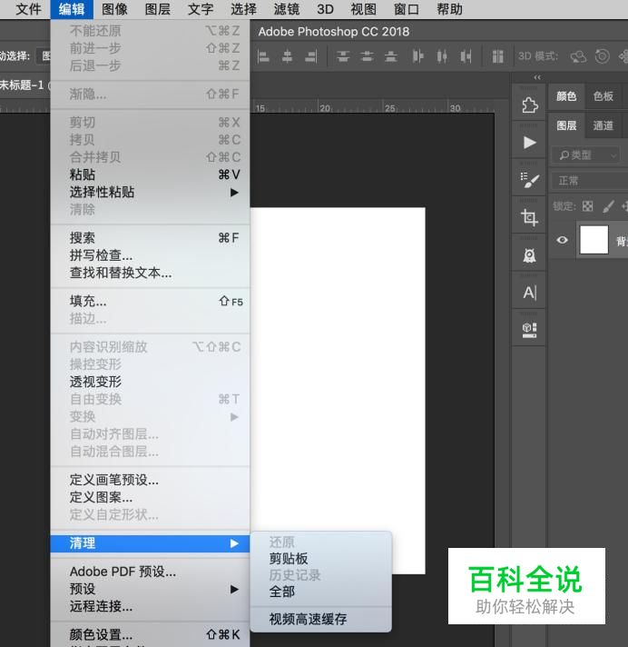628x647 pixels.
Task: Open the stamp-shaped panel icon
Action: tap(529, 255)
